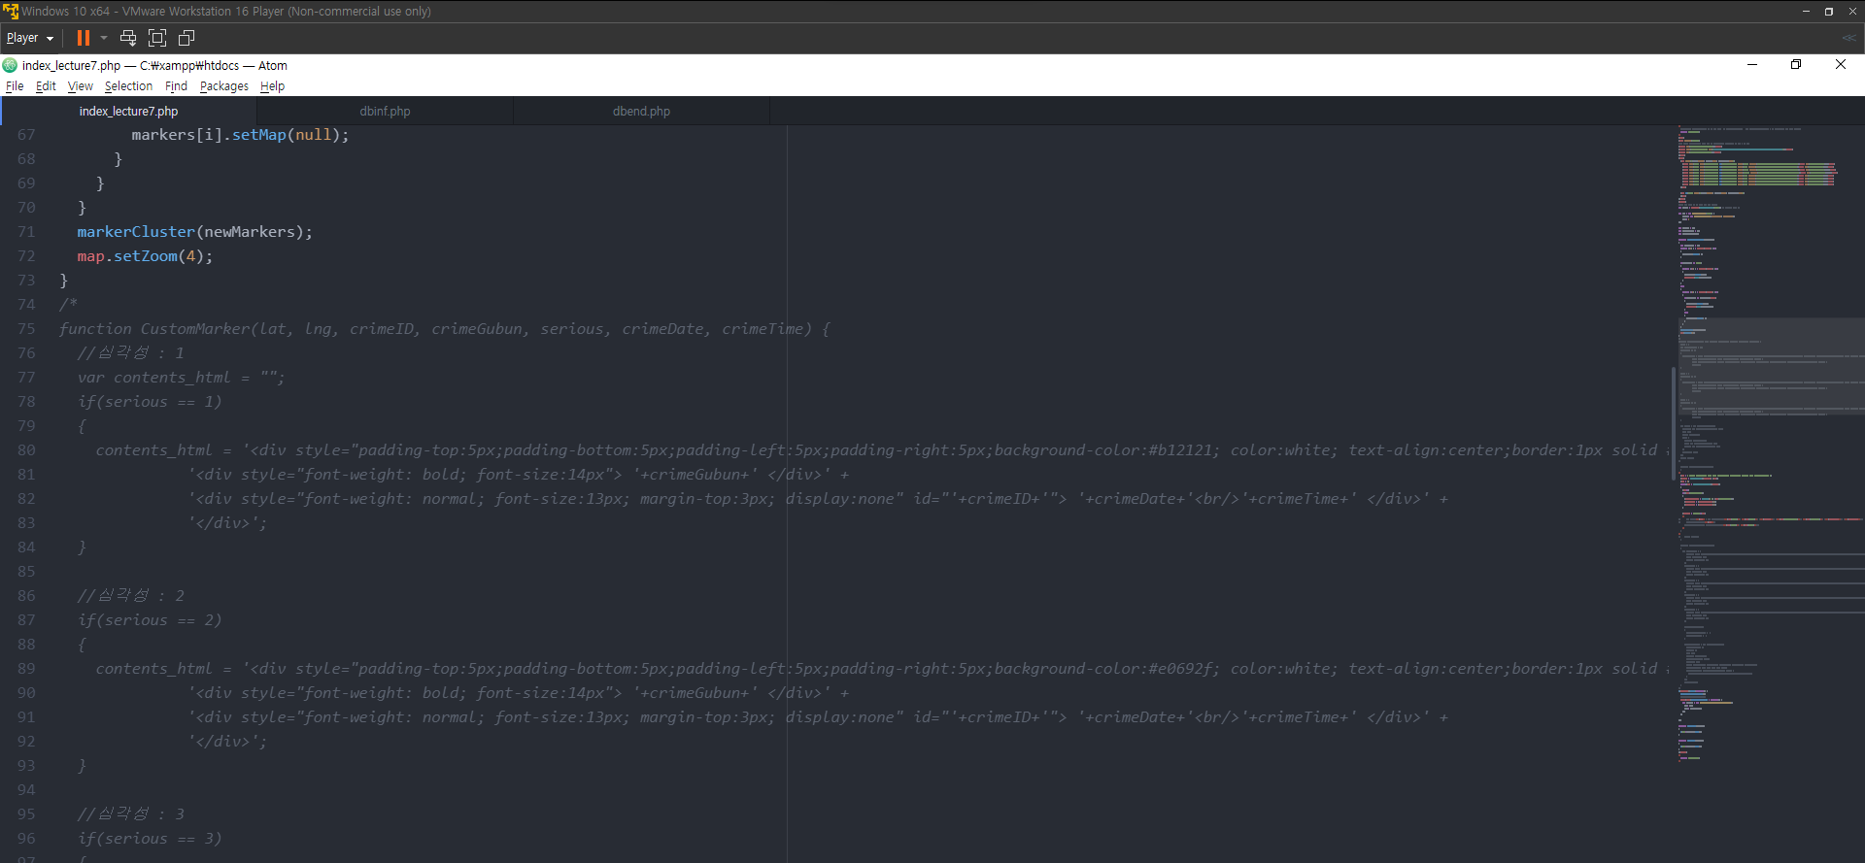Image resolution: width=1865 pixels, height=863 pixels.
Task: Click the editor's vertical scrollbar thumb
Action: [1673, 422]
